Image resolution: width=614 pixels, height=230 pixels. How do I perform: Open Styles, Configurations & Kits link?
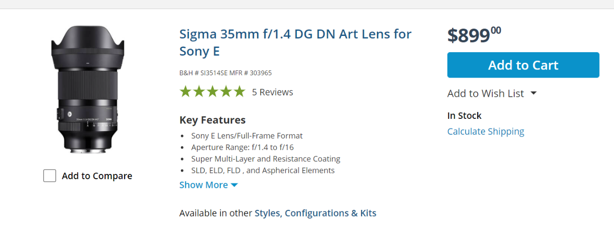[315, 213]
